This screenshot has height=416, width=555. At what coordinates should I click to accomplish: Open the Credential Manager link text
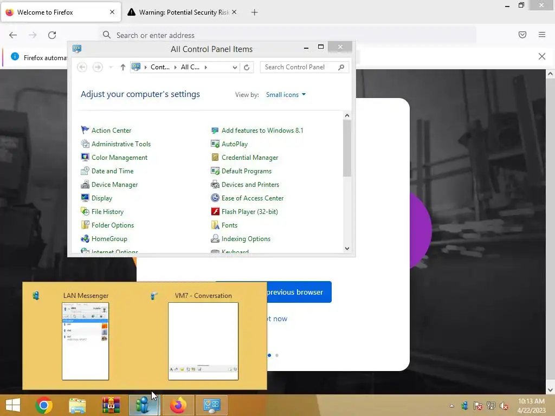(x=250, y=158)
